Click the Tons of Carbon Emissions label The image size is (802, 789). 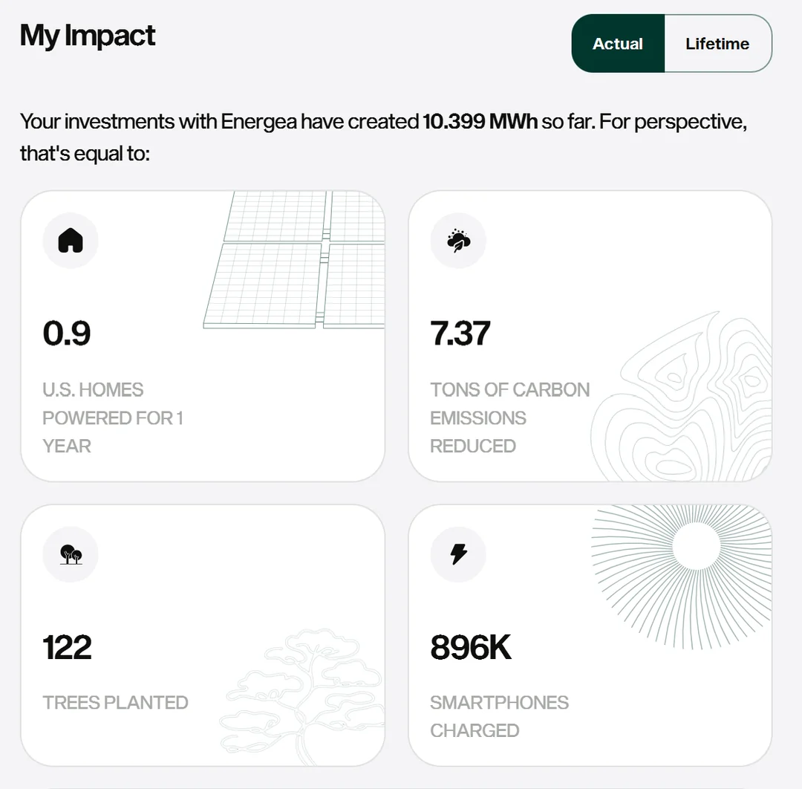tap(509, 418)
